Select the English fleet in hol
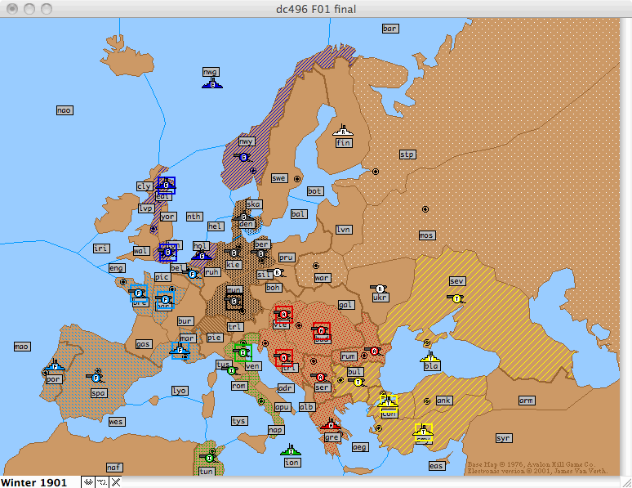Screen dimensions: 632x488 pyautogui.click(x=202, y=256)
